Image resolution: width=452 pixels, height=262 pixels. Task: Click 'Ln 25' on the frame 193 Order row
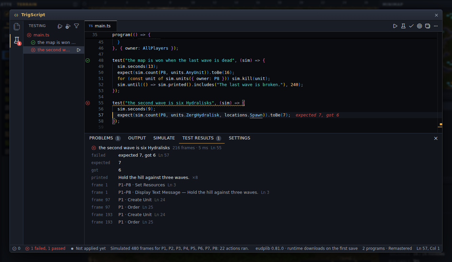click(x=148, y=222)
